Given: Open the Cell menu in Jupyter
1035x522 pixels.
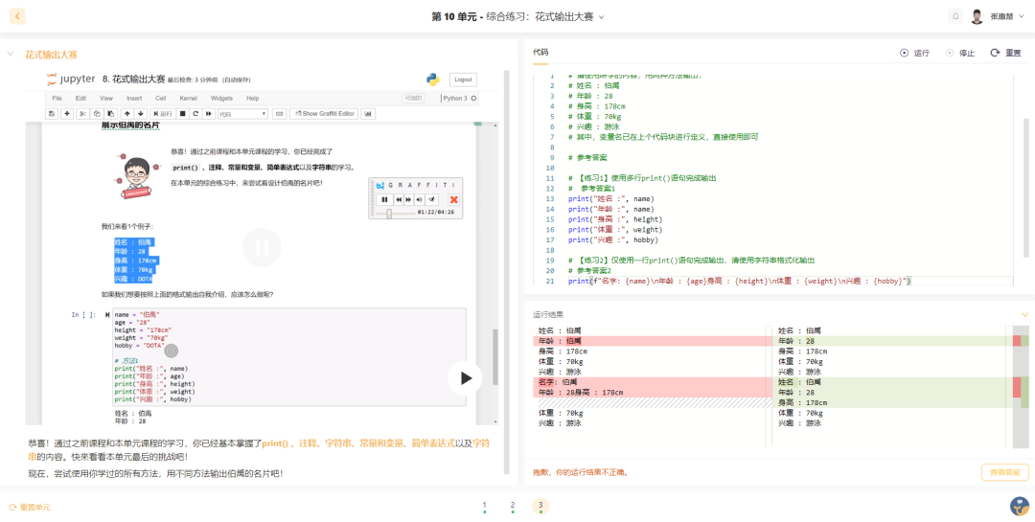Looking at the screenshot, I should 160,99.
